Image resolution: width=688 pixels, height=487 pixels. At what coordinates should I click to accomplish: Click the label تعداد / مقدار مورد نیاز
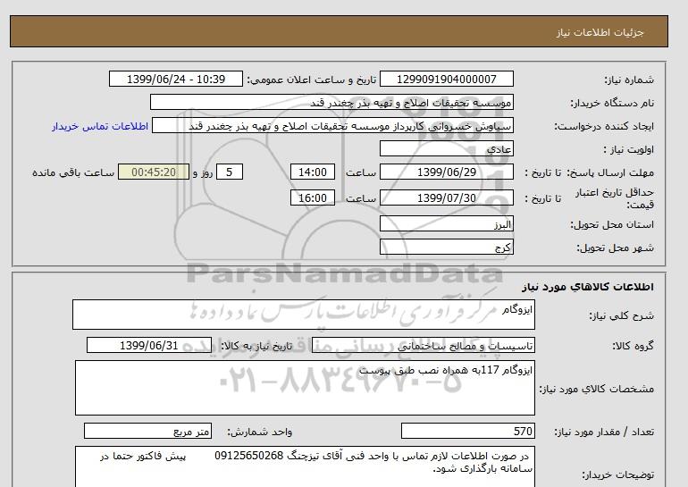coord(604,432)
